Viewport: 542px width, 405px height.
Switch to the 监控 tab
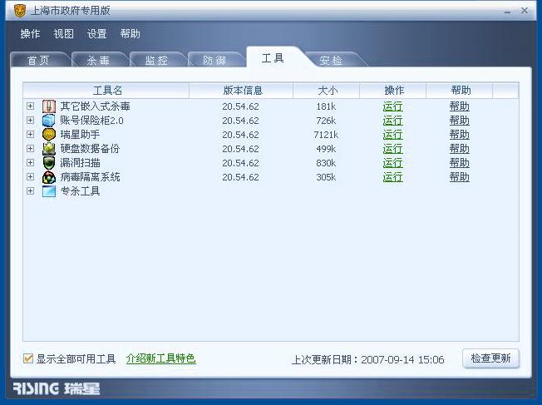click(156, 60)
